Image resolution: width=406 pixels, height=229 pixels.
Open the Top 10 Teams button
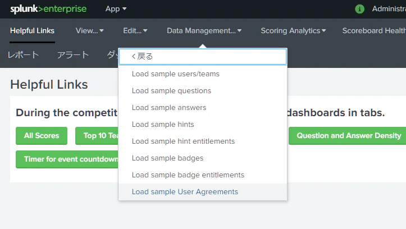pyautogui.click(x=97, y=136)
